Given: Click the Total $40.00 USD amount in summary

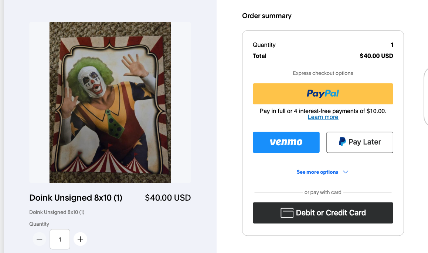Looking at the screenshot, I should [376, 56].
